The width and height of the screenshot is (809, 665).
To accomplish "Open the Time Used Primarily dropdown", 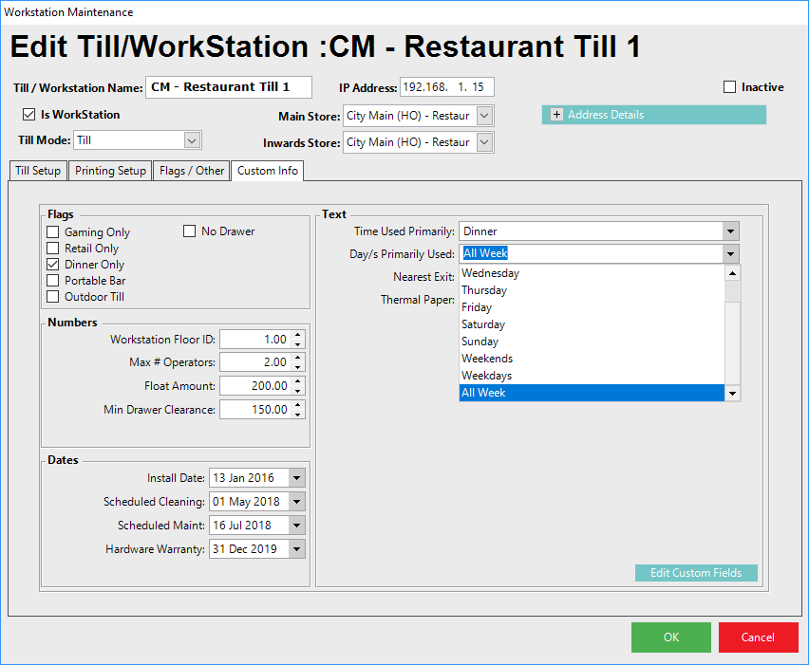I will pos(729,231).
